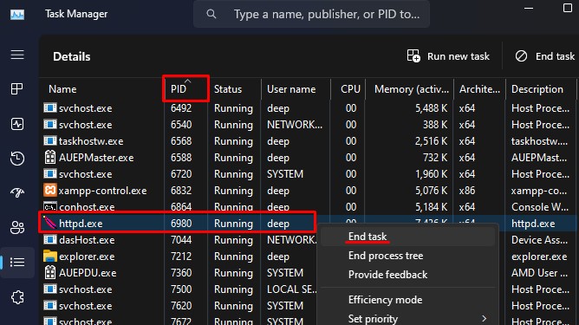The width and height of the screenshot is (579, 325).
Task: Click the dasHost.exe process icon
Action: point(50,240)
